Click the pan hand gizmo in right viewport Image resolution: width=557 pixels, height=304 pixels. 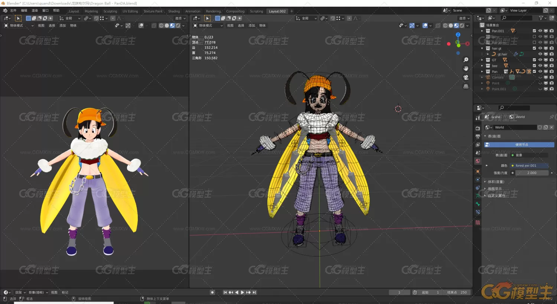[466, 69]
